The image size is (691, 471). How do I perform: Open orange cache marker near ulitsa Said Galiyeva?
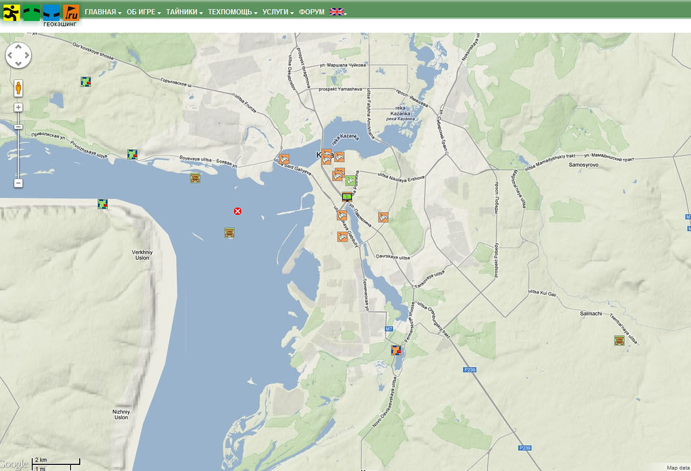point(284,160)
